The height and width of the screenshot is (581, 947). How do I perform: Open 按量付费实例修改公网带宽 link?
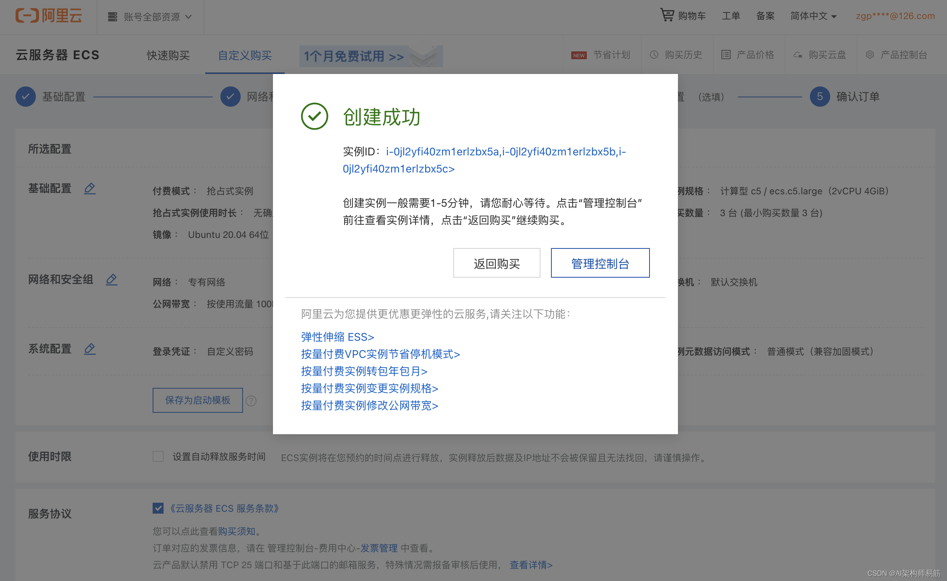(370, 405)
